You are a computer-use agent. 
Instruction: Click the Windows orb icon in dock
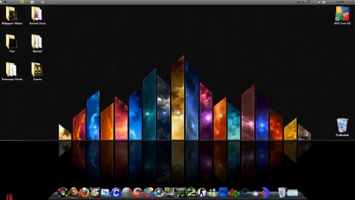(x=63, y=193)
